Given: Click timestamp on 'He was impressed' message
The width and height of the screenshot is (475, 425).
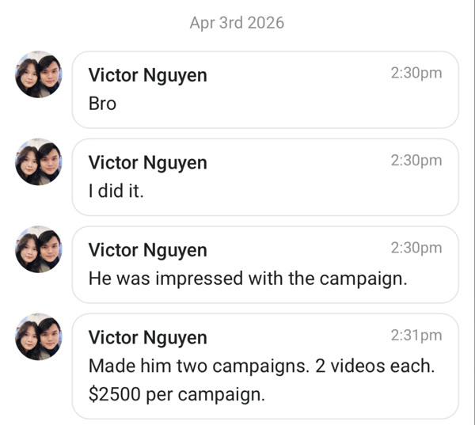Looking at the screenshot, I should coord(416,248).
